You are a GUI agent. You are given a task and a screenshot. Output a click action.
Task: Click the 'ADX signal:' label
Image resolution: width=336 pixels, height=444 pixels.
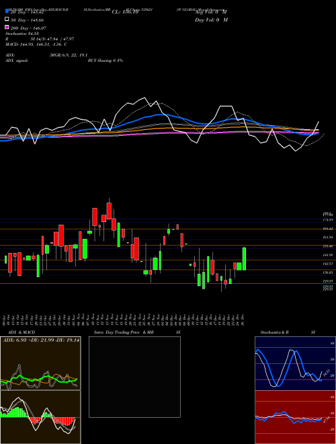pos(17,61)
